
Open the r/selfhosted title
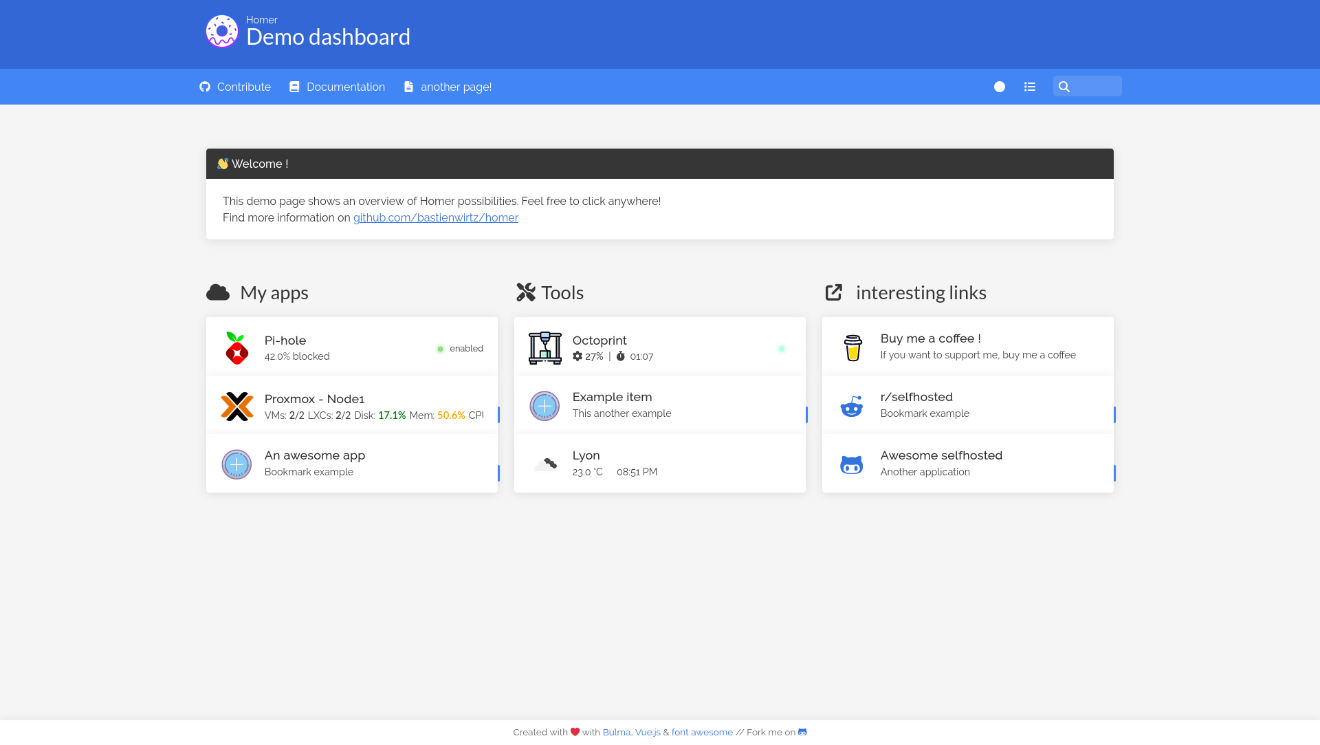[916, 397]
